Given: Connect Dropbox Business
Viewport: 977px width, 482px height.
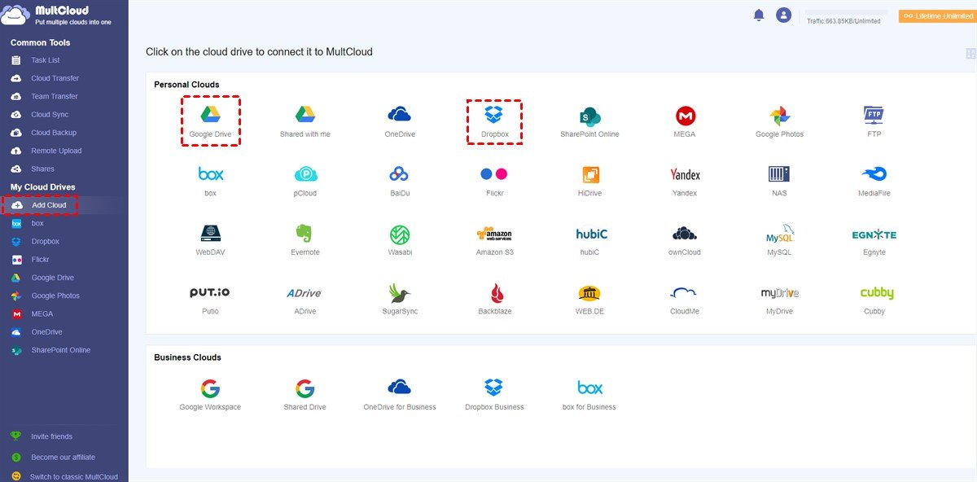Looking at the screenshot, I should point(494,395).
